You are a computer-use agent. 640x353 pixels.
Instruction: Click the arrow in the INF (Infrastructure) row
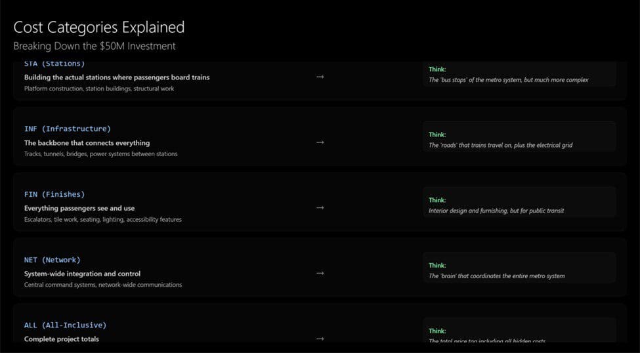320,142
